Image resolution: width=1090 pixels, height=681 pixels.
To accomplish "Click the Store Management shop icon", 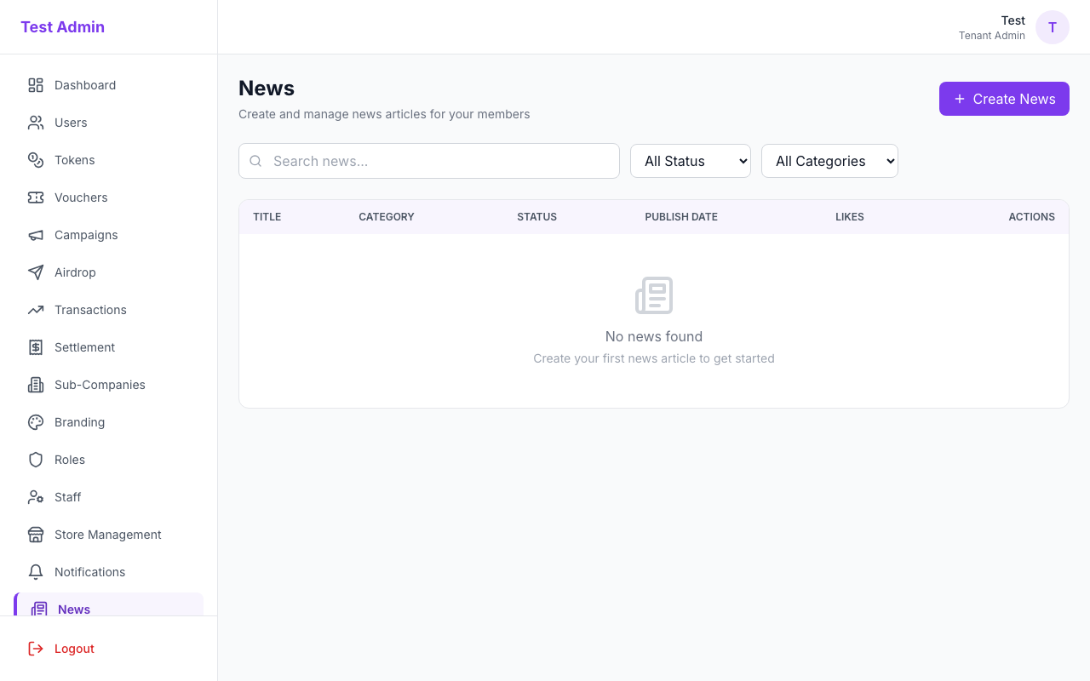I will pyautogui.click(x=36, y=535).
